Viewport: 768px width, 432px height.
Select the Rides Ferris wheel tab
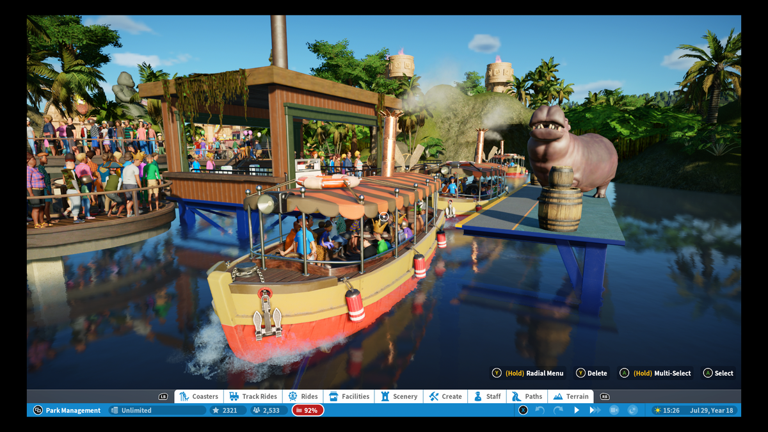tap(303, 397)
